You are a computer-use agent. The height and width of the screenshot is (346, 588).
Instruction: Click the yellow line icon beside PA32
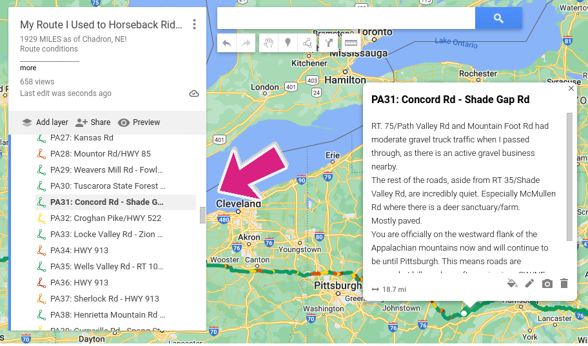41,218
